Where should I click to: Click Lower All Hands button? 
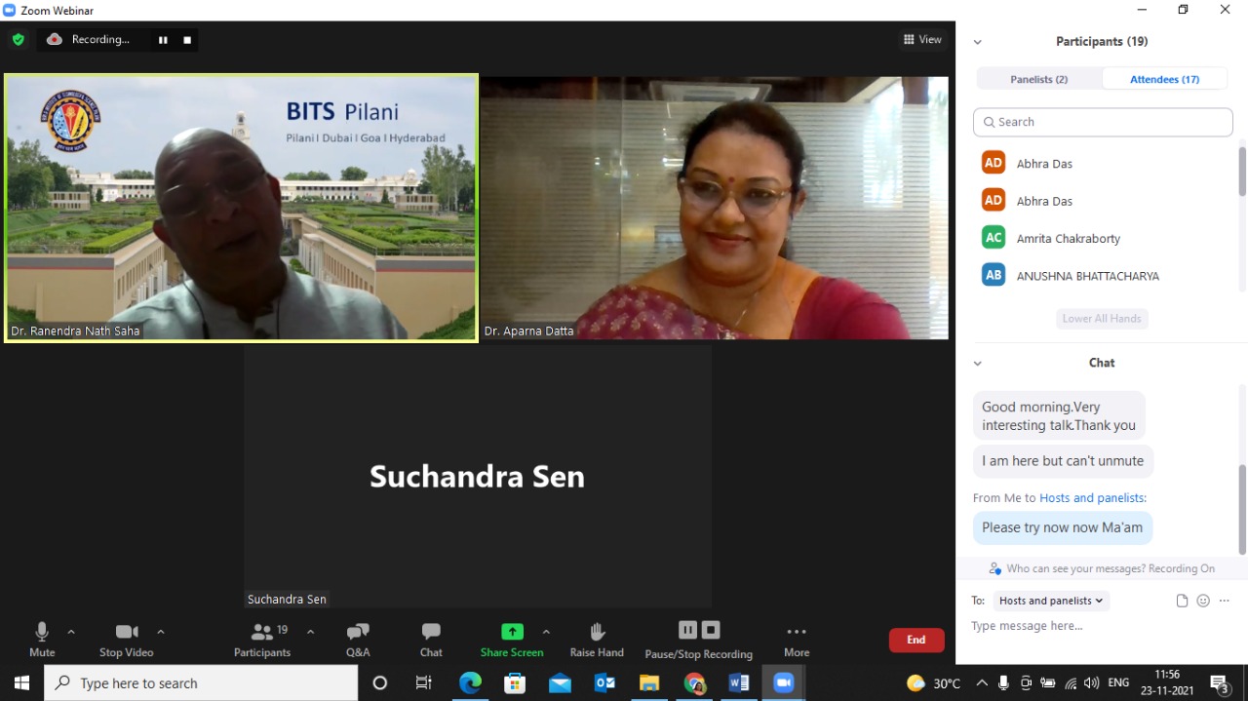pos(1102,319)
